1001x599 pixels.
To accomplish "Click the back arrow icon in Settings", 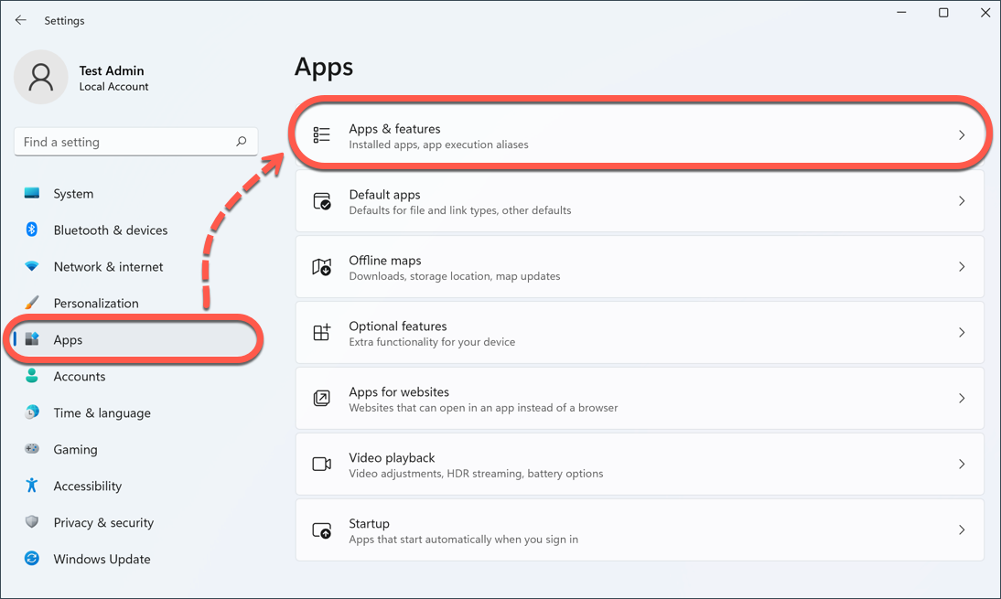I will tap(20, 20).
